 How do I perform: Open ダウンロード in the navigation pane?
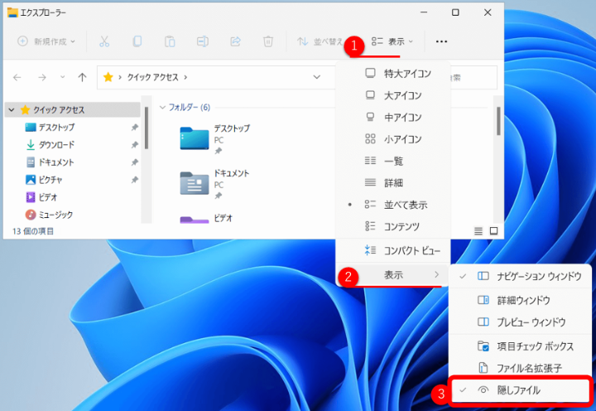(x=56, y=145)
